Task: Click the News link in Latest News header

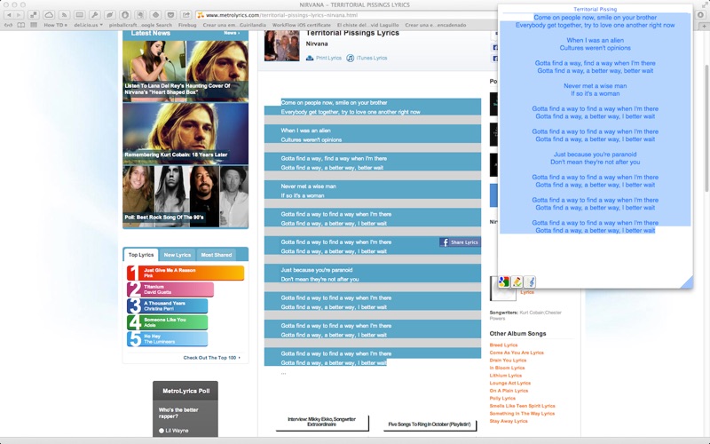Action: coord(232,33)
